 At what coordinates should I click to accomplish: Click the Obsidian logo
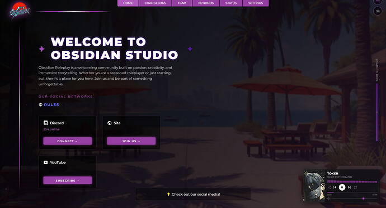pos(20,11)
